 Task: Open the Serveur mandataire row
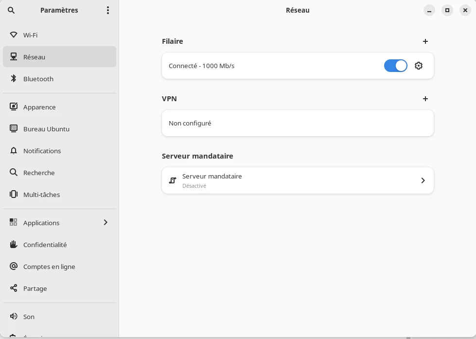(298, 180)
